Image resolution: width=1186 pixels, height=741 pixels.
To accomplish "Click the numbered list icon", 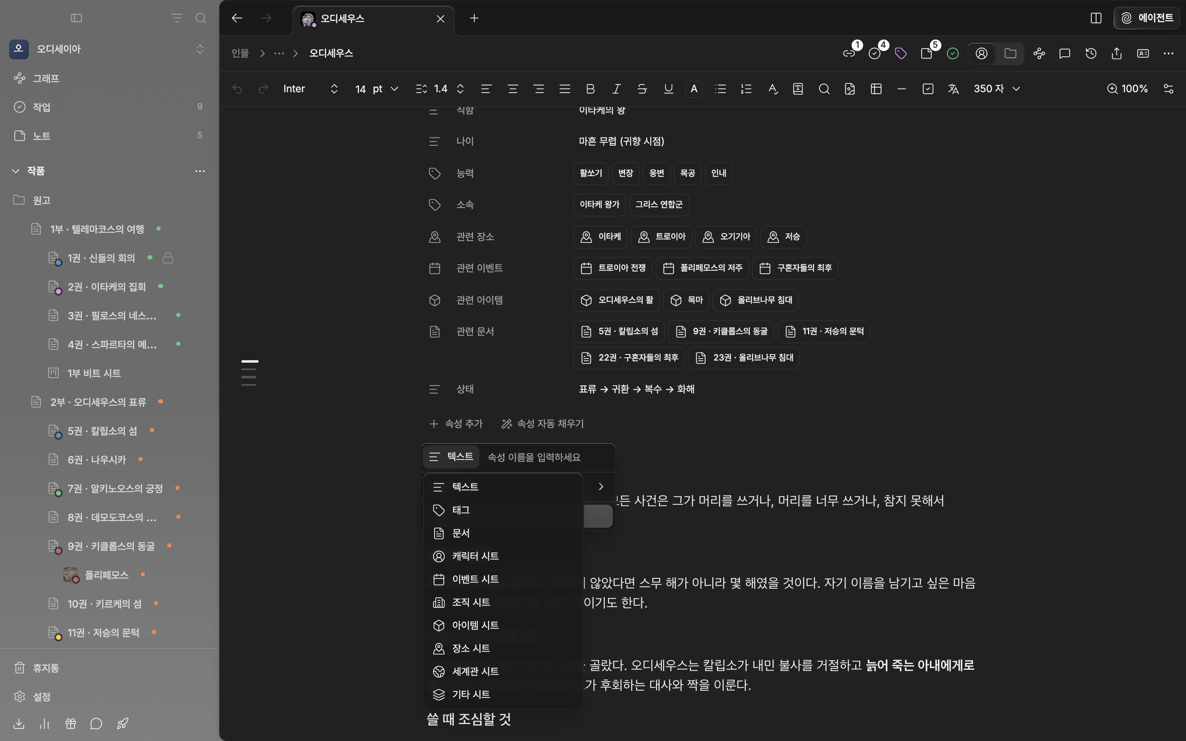I will (x=746, y=89).
